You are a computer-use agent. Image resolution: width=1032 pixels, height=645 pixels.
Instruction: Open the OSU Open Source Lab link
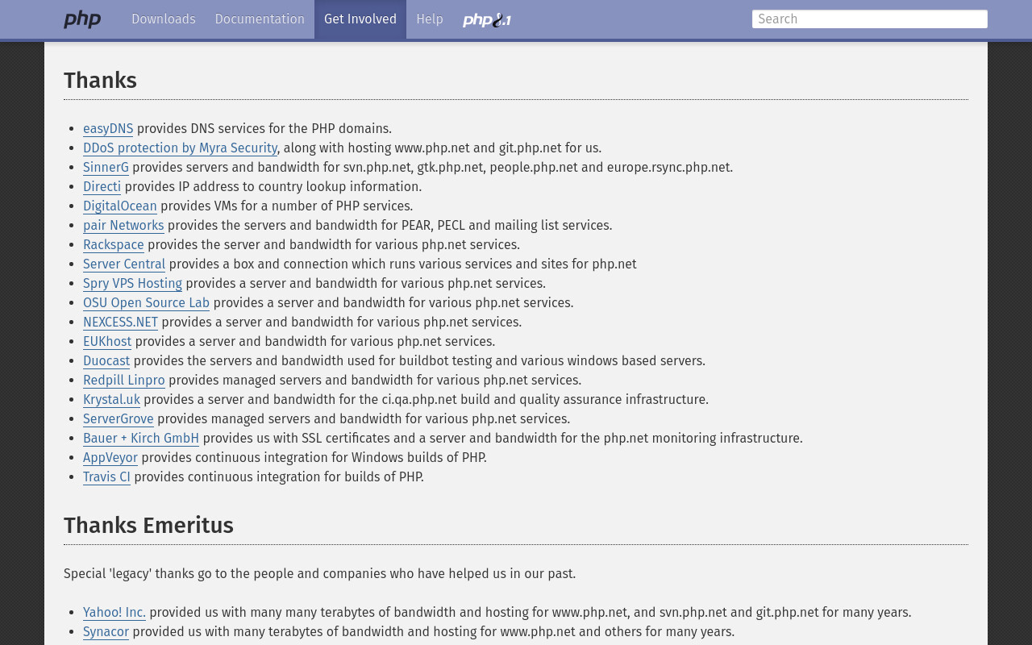[x=146, y=303]
